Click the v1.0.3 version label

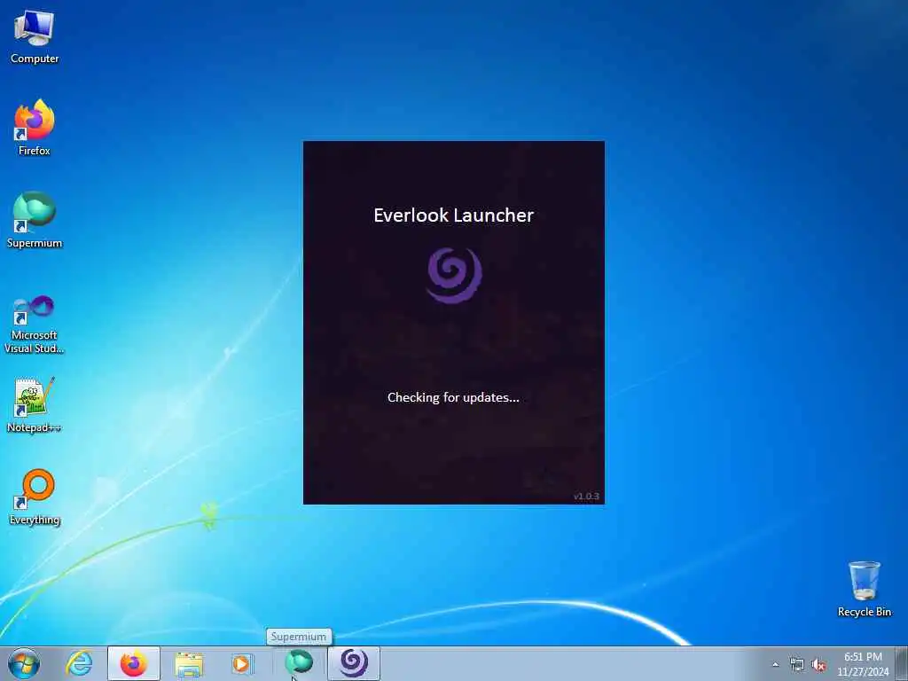click(586, 497)
